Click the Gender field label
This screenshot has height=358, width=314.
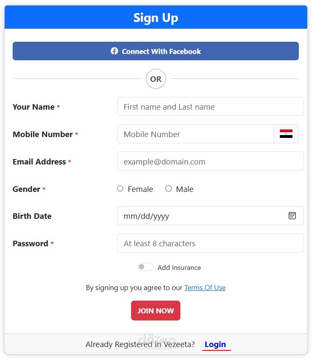(x=26, y=189)
